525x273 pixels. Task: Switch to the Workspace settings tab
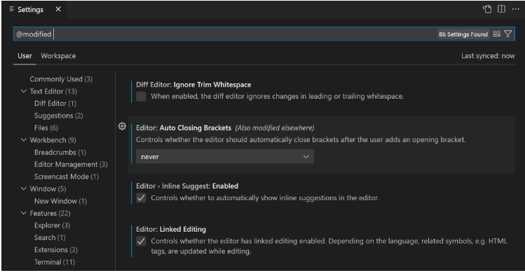pos(58,56)
